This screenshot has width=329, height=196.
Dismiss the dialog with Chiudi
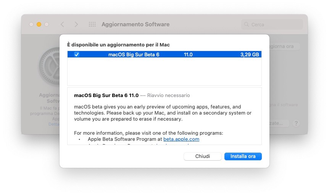coord(203,156)
